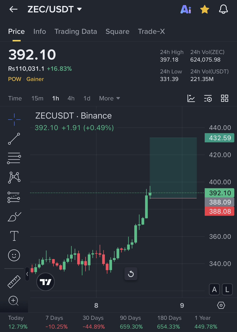Open the Square tab

click(117, 32)
